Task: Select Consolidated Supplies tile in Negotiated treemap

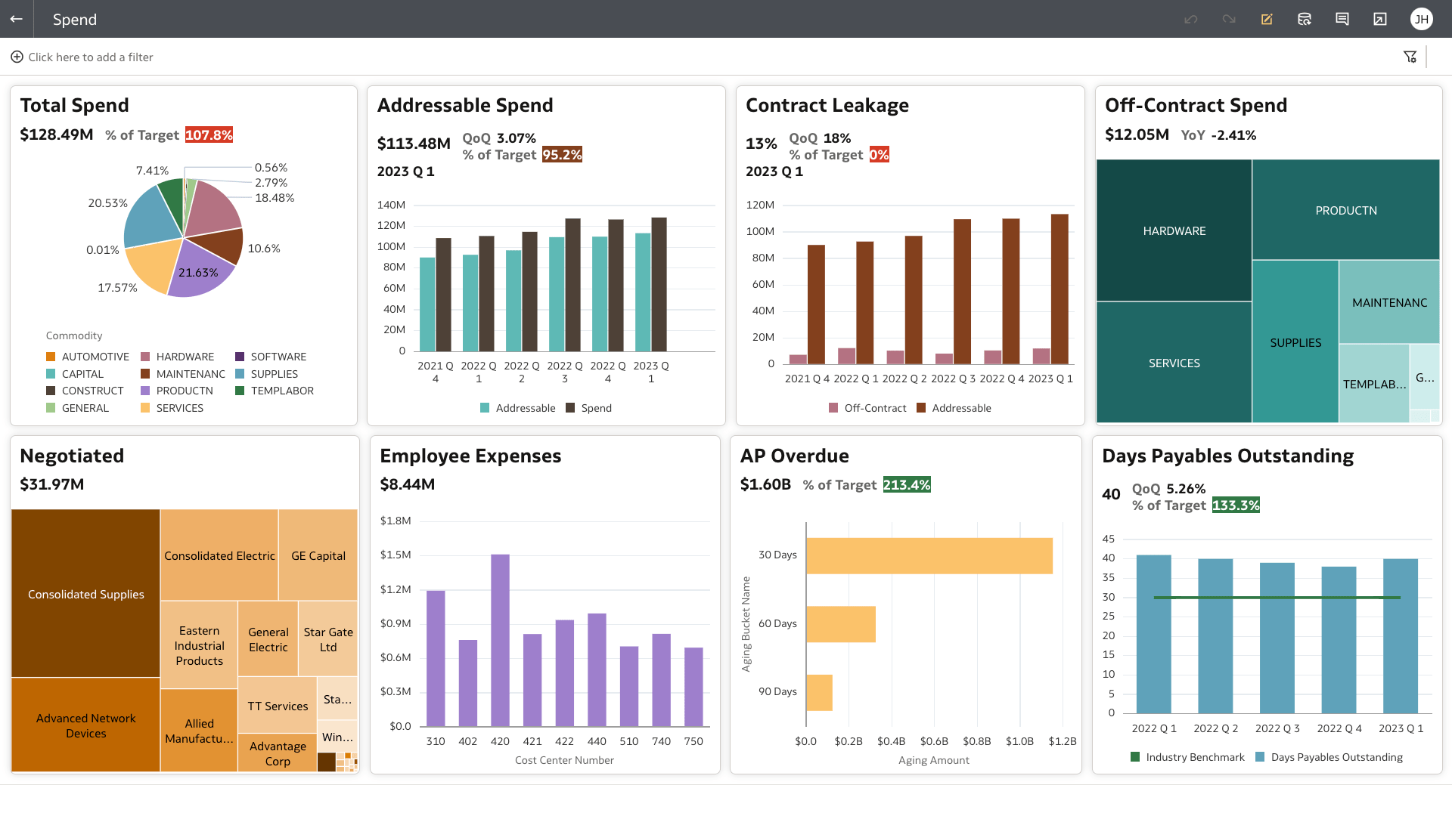Action: coord(85,594)
